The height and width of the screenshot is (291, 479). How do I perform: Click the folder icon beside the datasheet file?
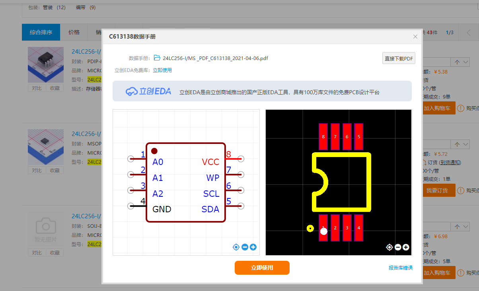(157, 58)
